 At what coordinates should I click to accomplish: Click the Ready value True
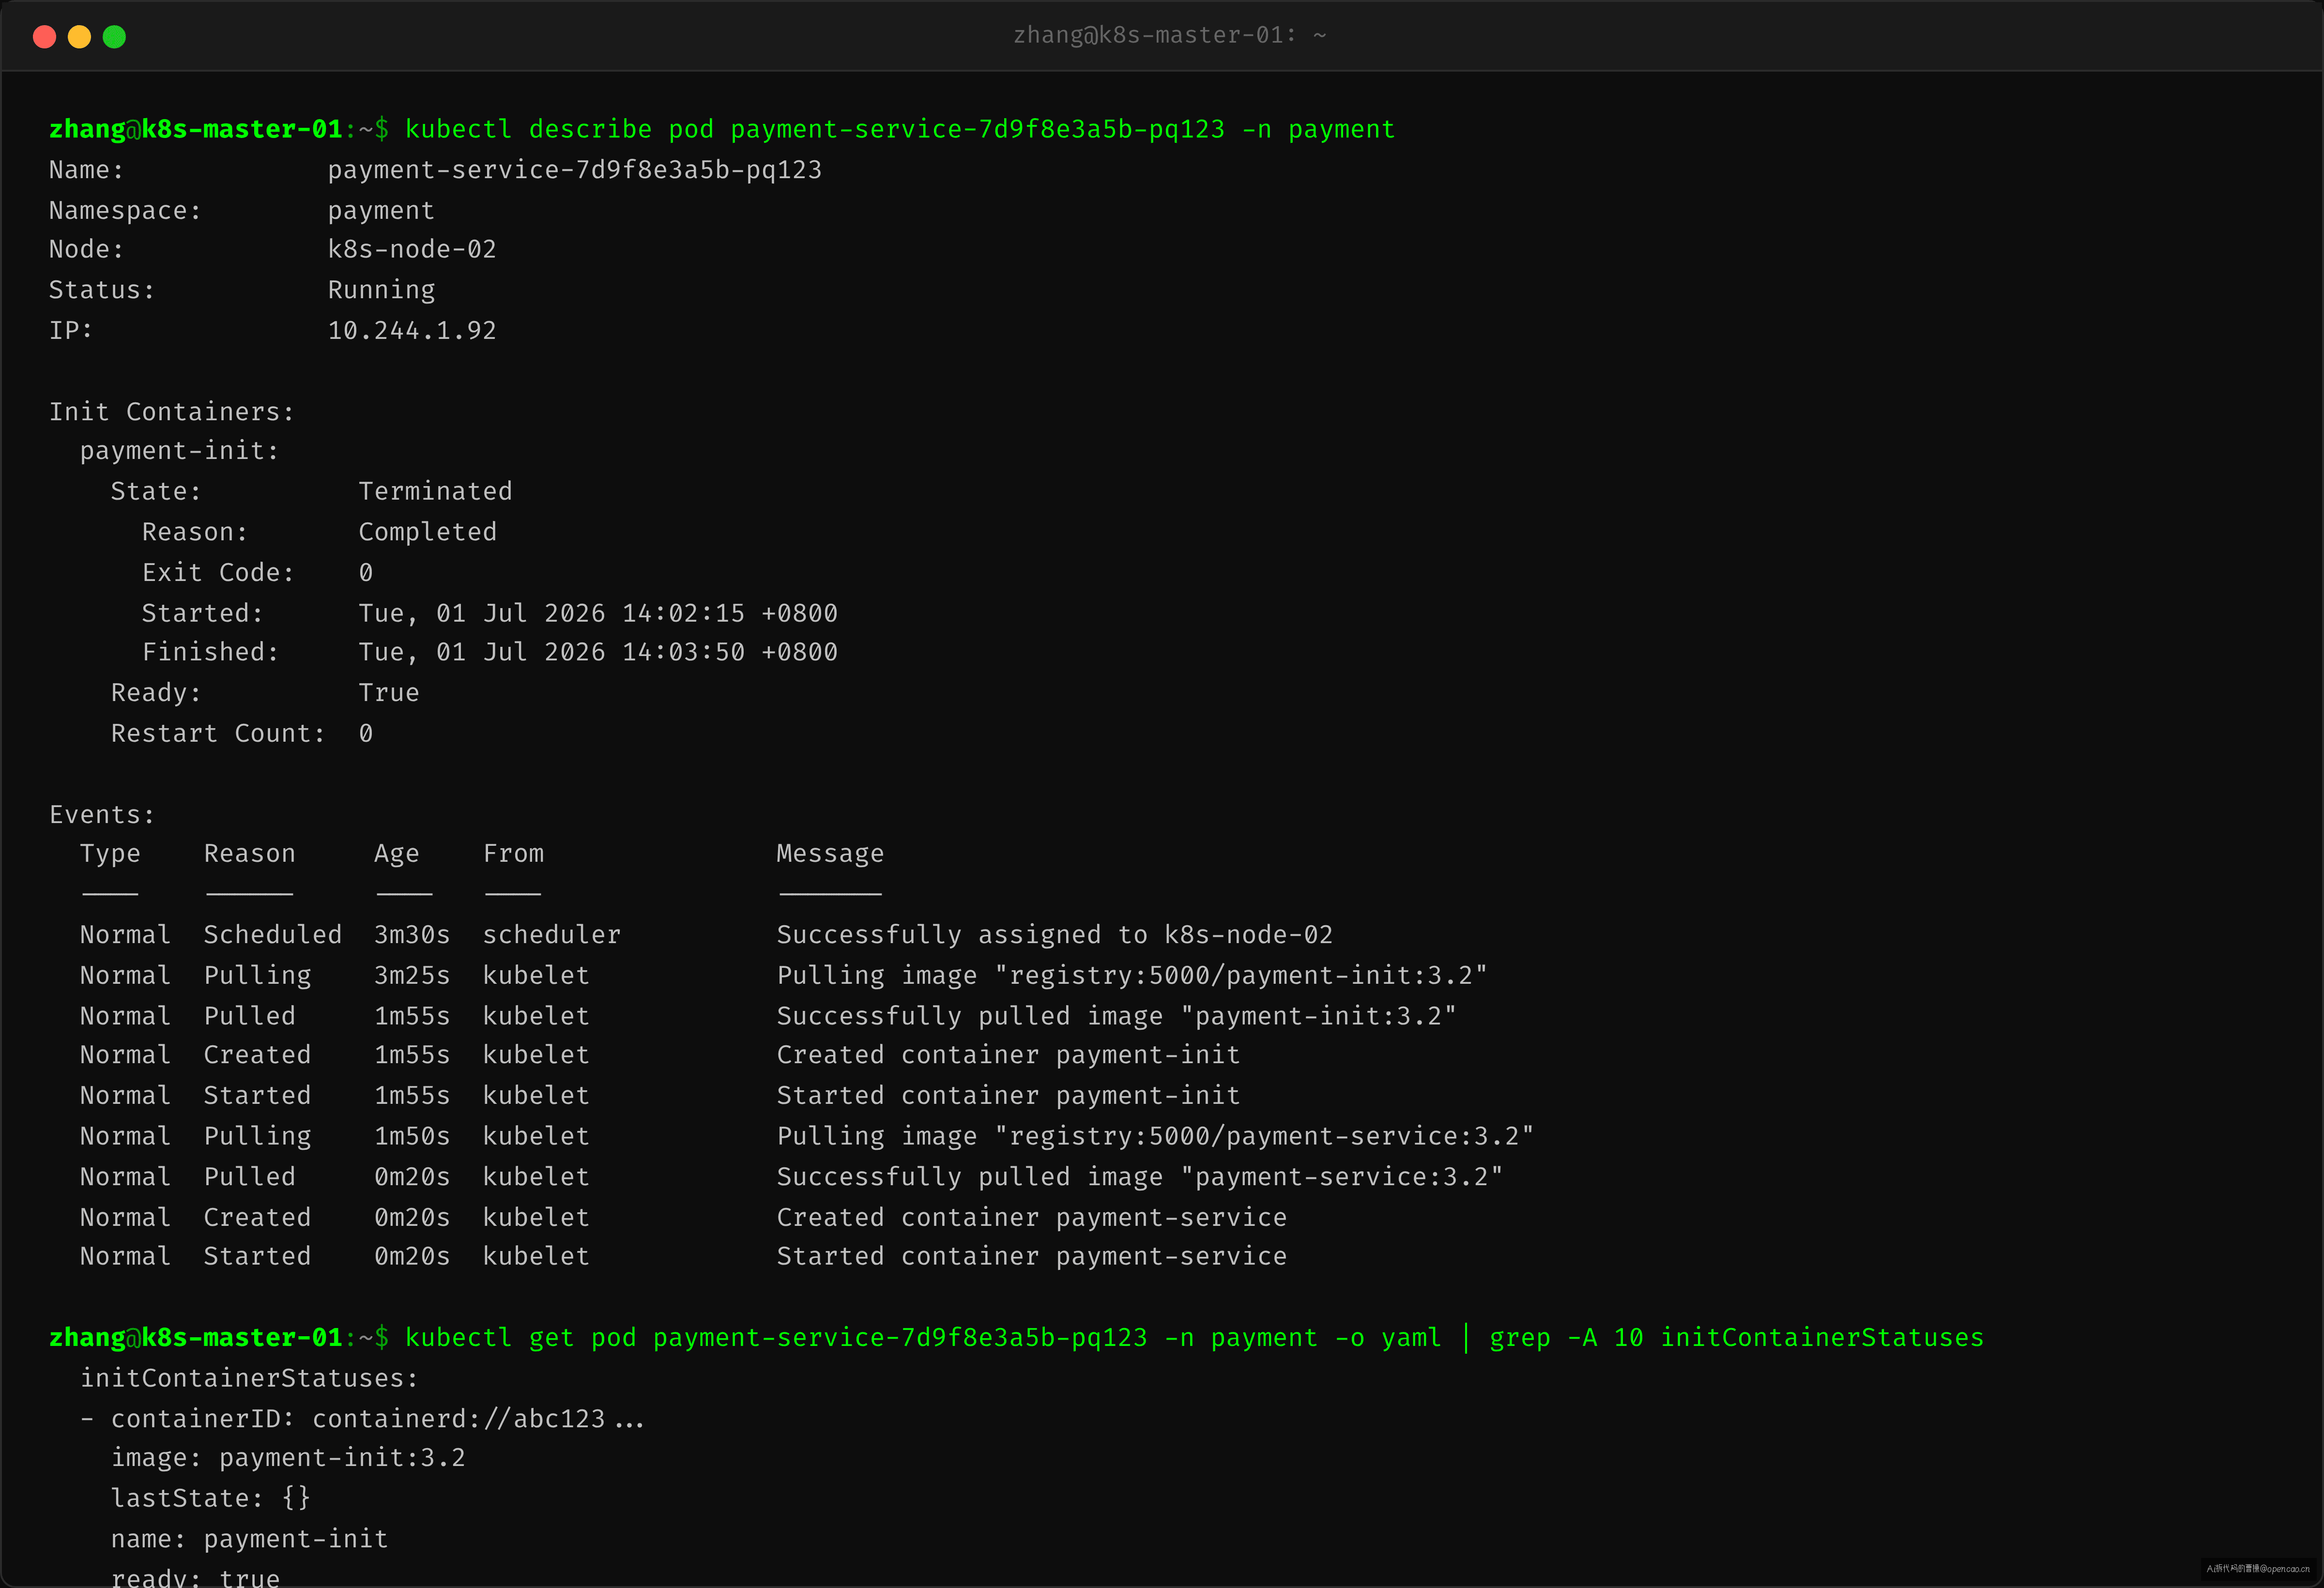389,693
